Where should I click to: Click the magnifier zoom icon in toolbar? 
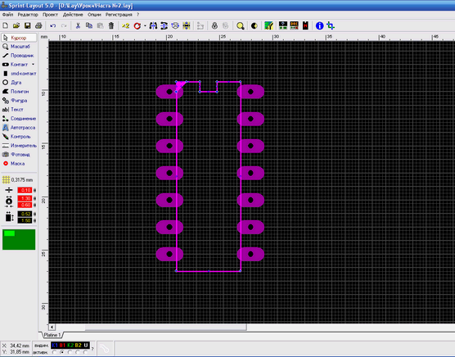(241, 26)
